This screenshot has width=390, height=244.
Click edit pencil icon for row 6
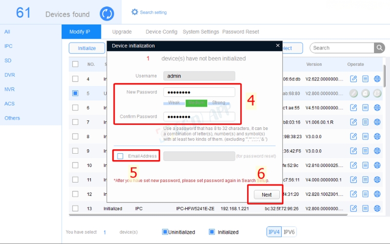point(353,107)
